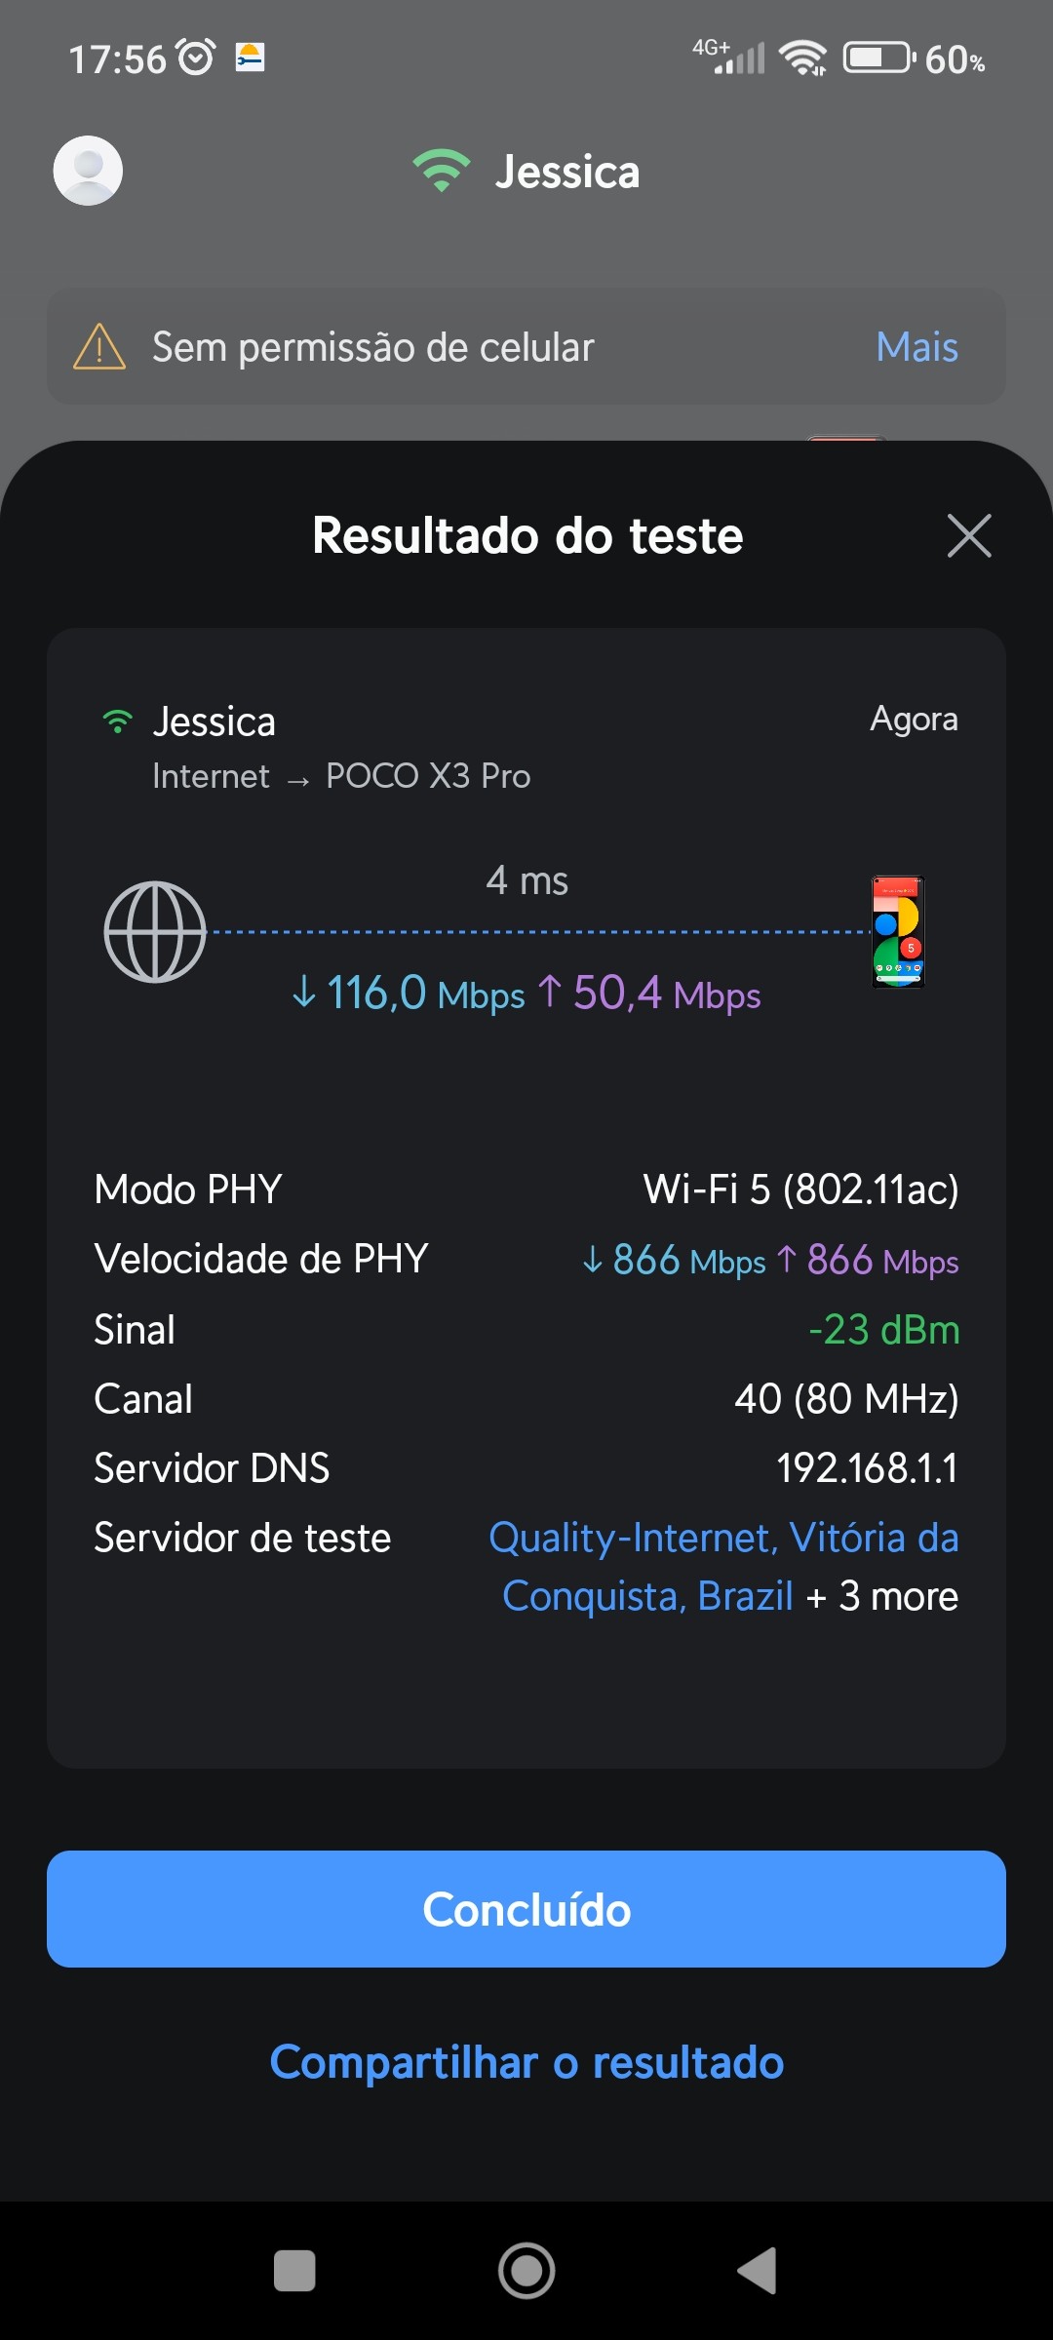Tap the green Wi-Fi icon beside Jessica header

pos(441,171)
